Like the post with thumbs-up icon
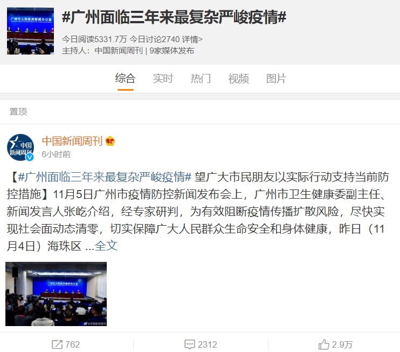The image size is (400, 352). point(324,344)
